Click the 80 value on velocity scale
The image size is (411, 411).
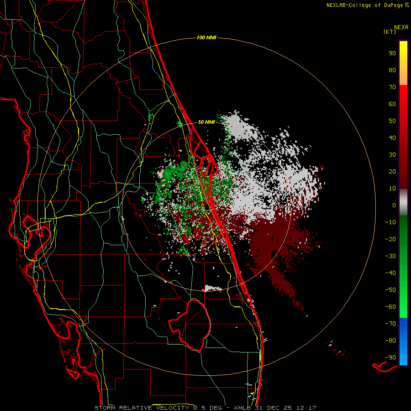[392, 70]
